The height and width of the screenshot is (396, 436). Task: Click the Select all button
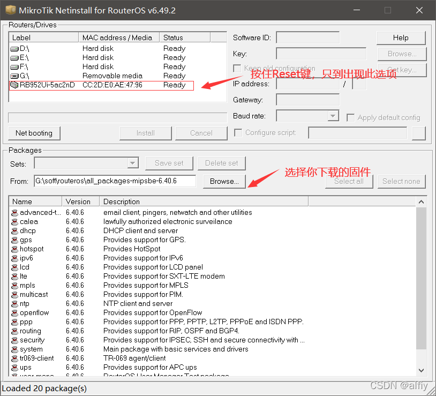pyautogui.click(x=349, y=181)
